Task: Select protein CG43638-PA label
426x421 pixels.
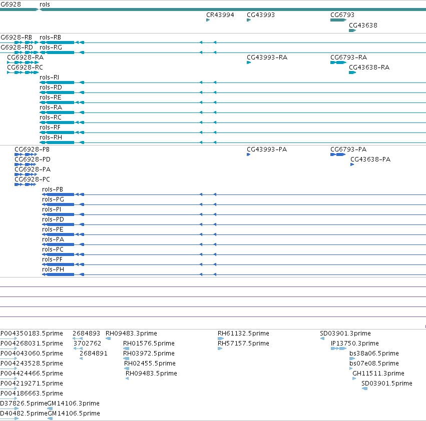Action: [x=370, y=159]
